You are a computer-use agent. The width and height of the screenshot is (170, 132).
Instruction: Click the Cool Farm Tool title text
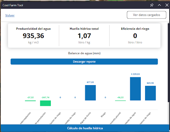click(13, 5)
